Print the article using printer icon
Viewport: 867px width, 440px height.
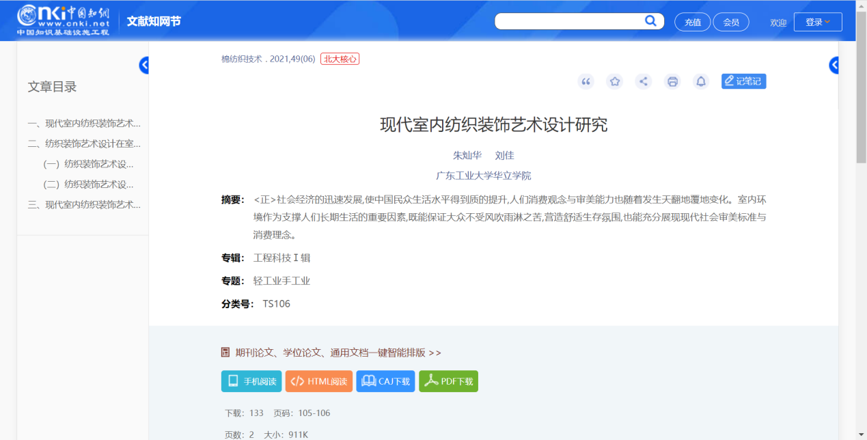pyautogui.click(x=672, y=82)
